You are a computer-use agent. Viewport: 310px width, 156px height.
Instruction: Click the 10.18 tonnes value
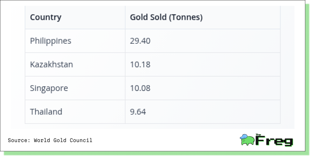[140, 65]
